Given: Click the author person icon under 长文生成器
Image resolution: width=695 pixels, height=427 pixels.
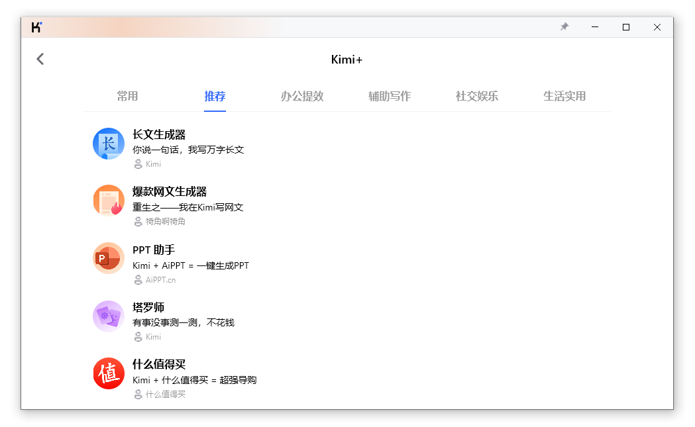Looking at the screenshot, I should point(138,164).
